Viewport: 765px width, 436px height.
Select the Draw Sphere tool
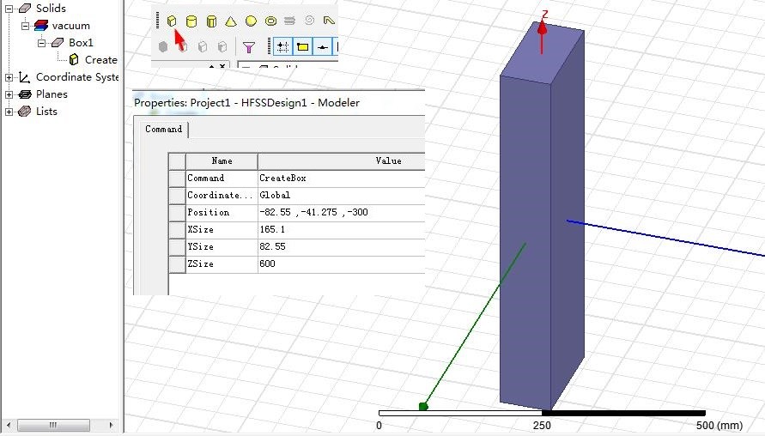pos(251,21)
